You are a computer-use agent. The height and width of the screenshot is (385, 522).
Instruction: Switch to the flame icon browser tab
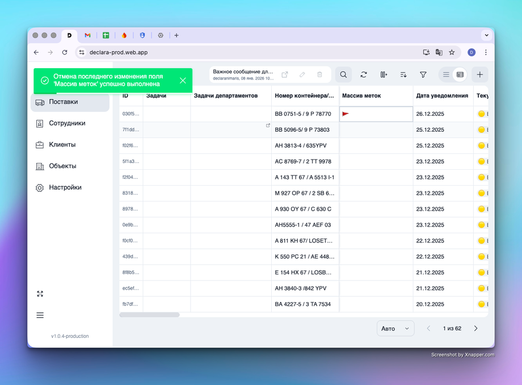click(x=124, y=35)
